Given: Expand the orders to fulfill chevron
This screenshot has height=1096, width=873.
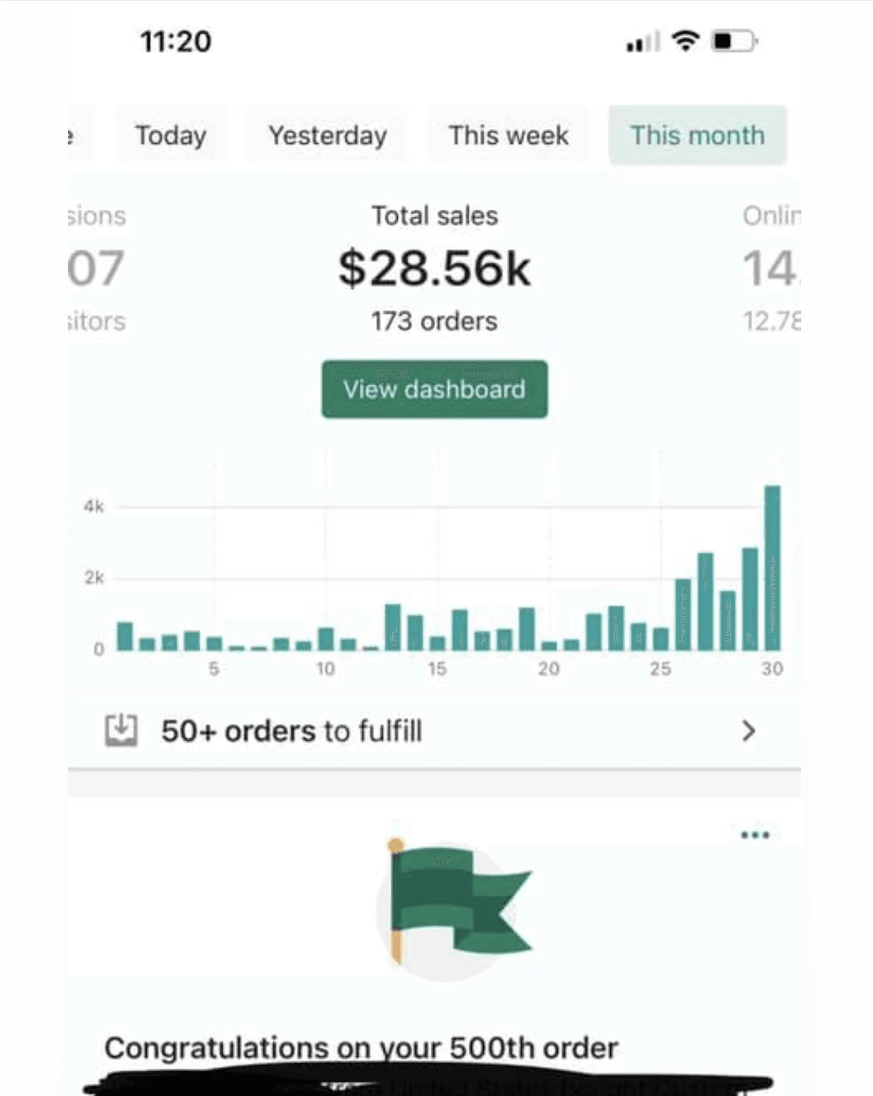Looking at the screenshot, I should tap(748, 731).
